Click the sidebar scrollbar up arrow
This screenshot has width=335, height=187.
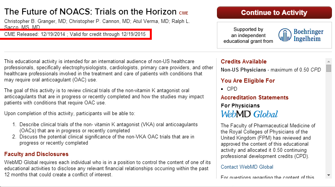coord(328,62)
